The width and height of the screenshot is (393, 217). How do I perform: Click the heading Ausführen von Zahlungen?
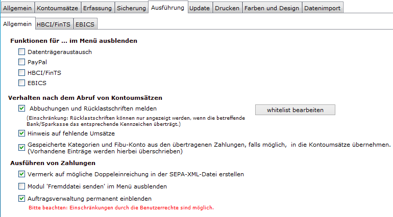click(53, 163)
